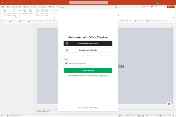Click the Reset Layout icon

coord(50,13)
